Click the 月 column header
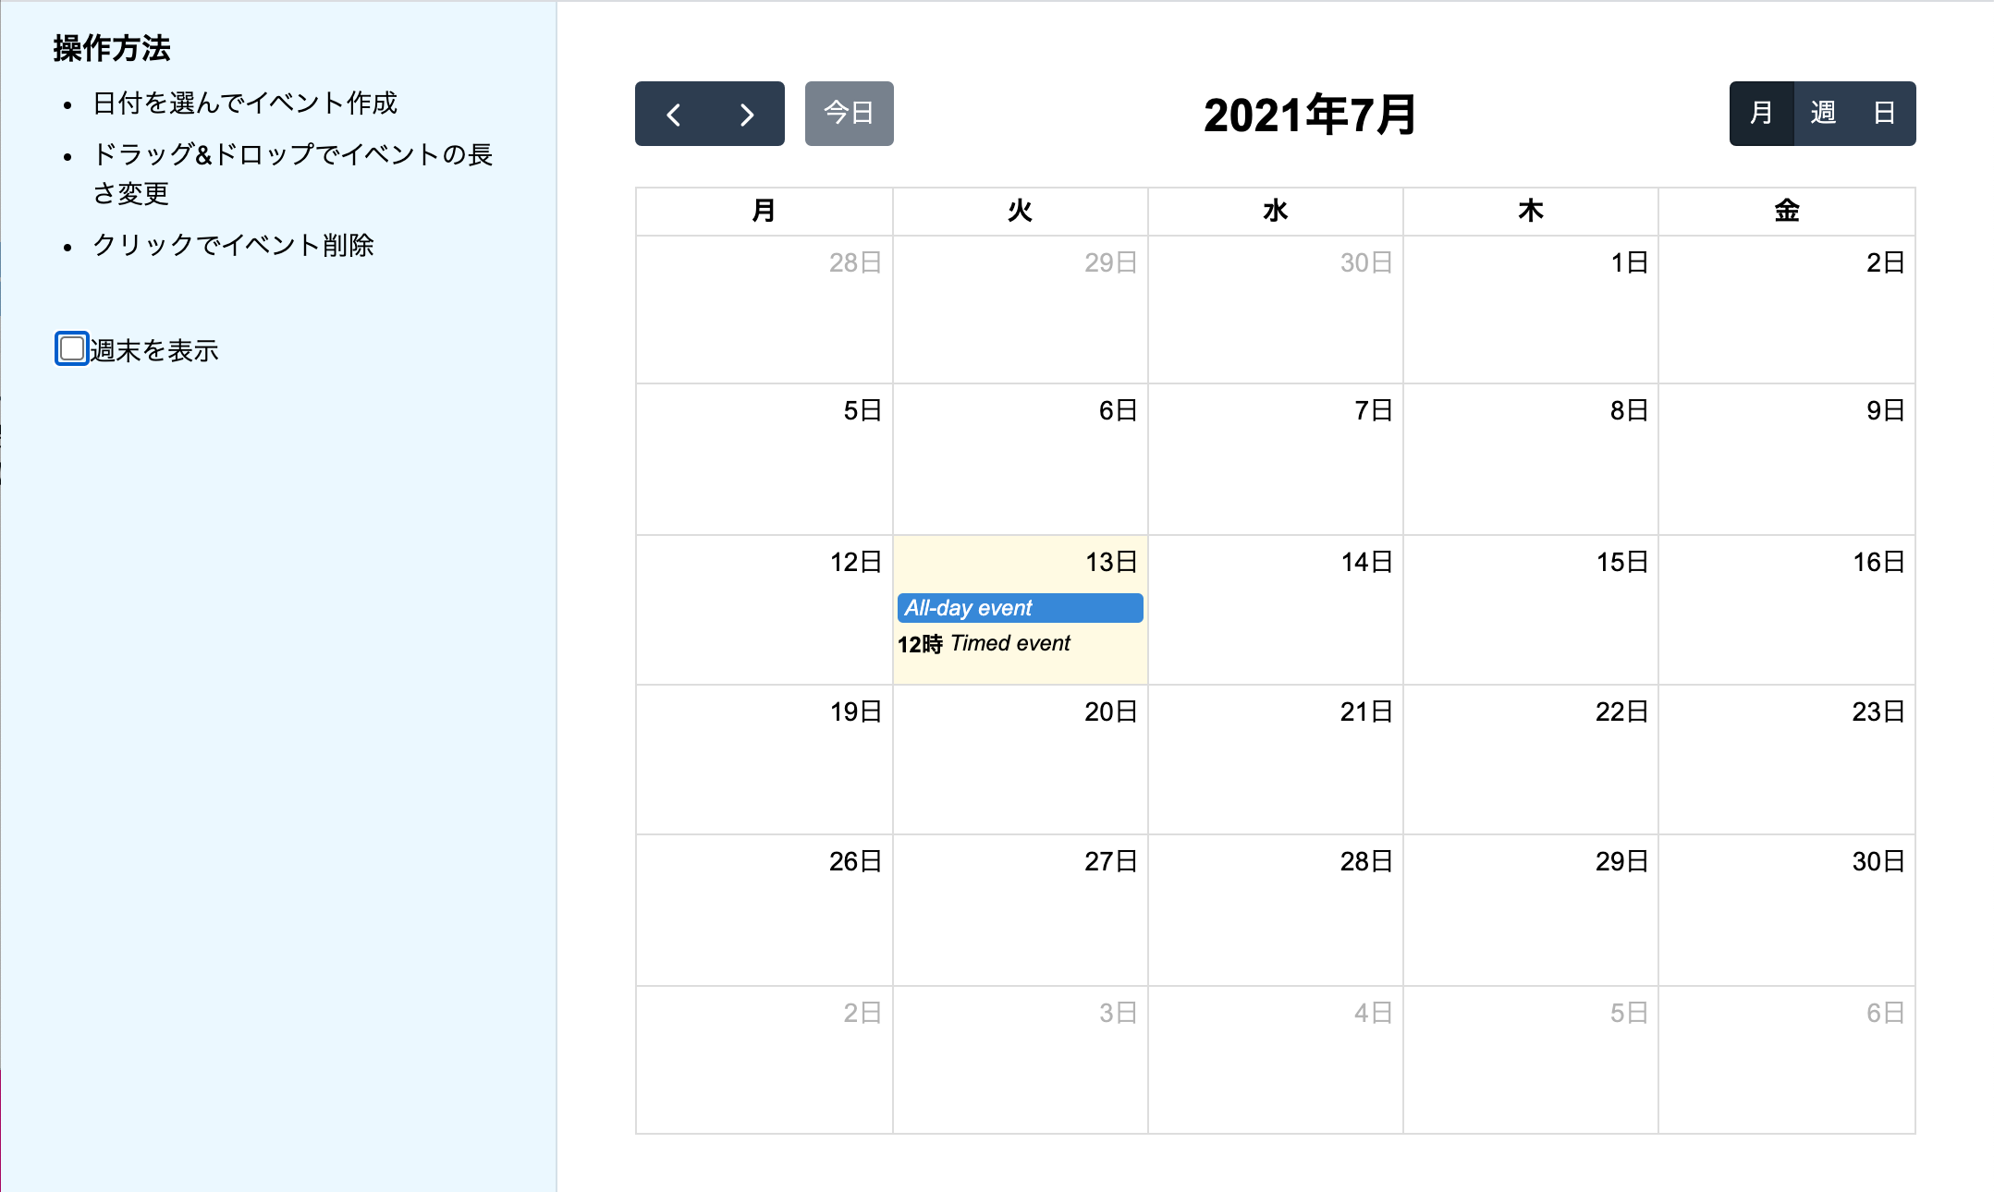Viewport: 1994px width, 1192px height. [x=764, y=211]
